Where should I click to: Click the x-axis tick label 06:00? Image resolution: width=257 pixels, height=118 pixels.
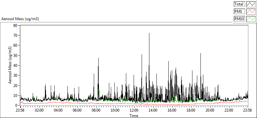coord(77,110)
